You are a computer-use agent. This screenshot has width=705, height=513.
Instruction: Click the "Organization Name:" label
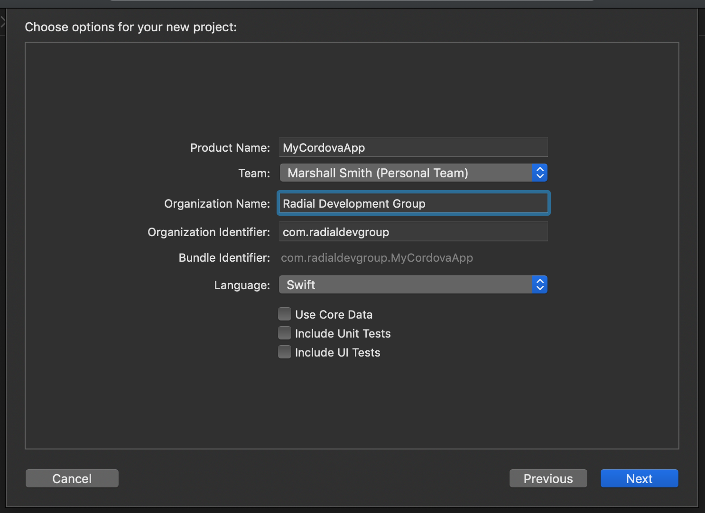click(x=217, y=204)
